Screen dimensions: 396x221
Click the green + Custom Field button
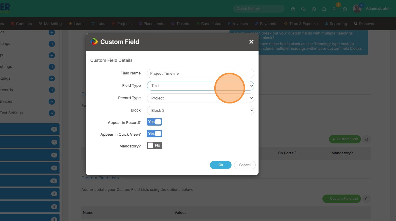(x=345, y=139)
